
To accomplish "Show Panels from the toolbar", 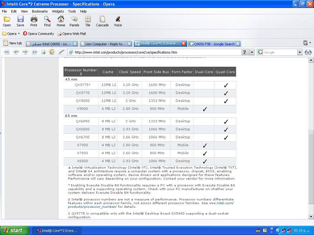I will tap(74, 21).
